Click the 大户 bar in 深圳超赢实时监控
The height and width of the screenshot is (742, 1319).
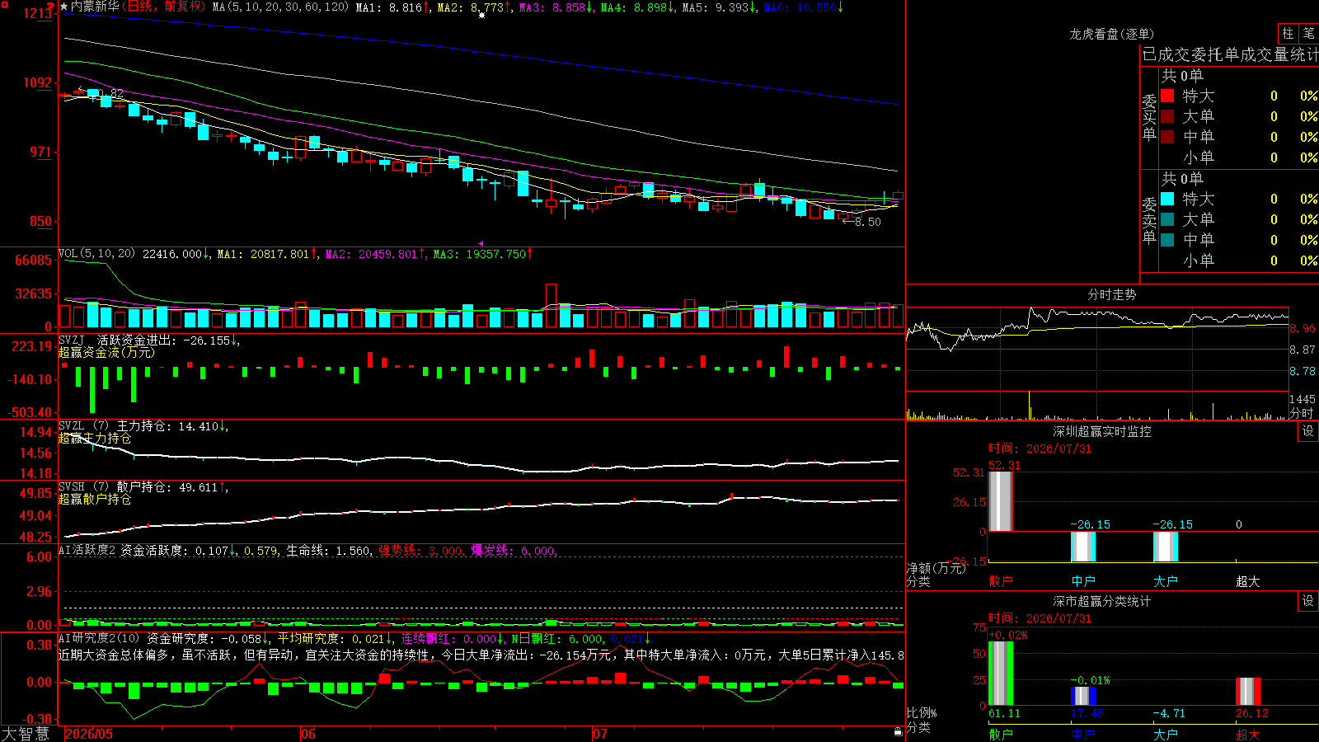click(1166, 547)
